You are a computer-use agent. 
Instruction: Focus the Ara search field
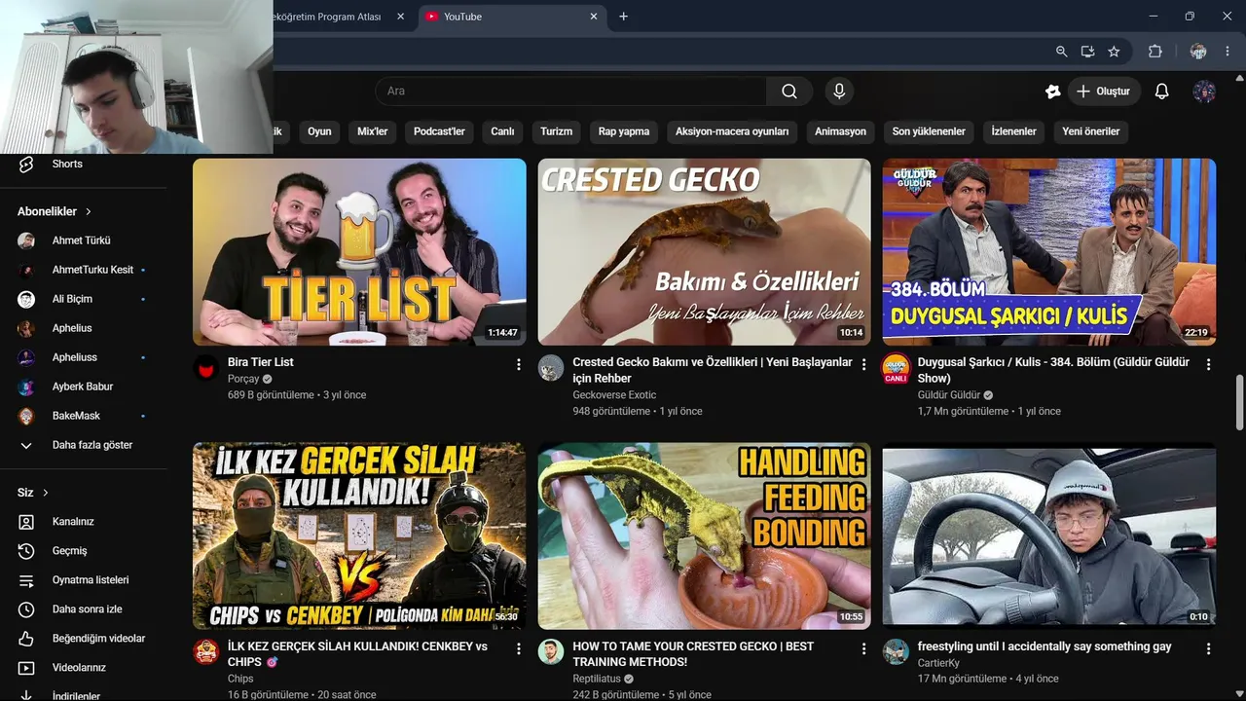pyautogui.click(x=570, y=92)
